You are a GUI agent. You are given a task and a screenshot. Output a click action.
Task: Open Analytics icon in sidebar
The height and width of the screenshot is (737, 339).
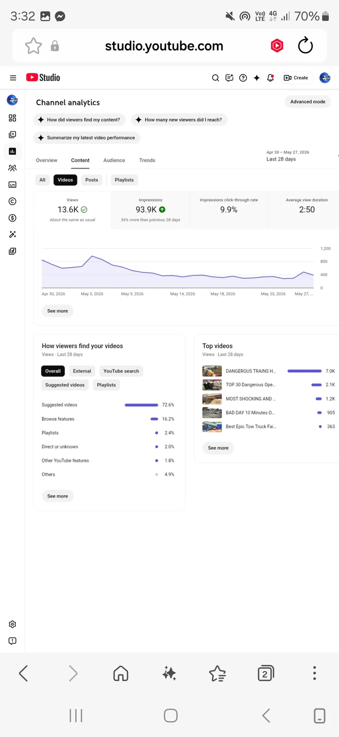coord(12,151)
